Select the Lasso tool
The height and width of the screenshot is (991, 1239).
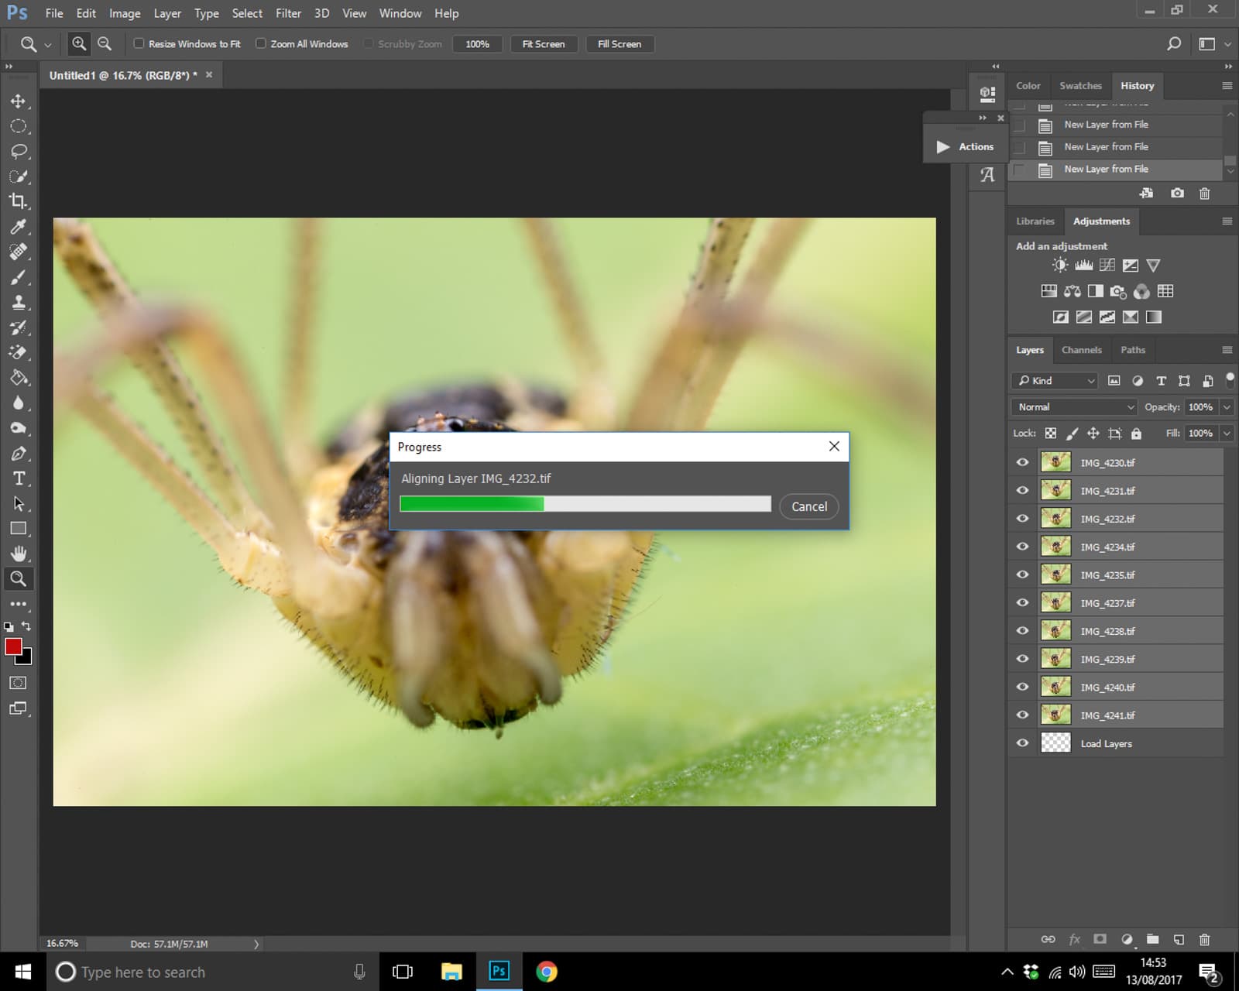tap(18, 151)
